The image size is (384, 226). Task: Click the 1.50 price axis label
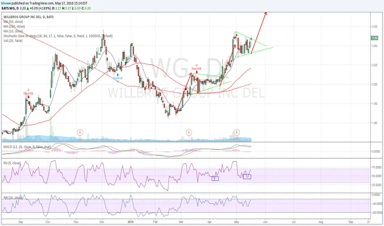[x=375, y=104]
